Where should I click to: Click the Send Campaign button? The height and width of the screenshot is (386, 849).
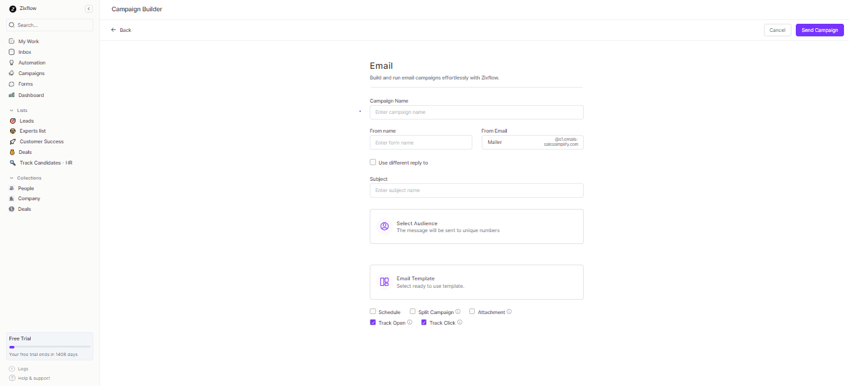pos(820,30)
